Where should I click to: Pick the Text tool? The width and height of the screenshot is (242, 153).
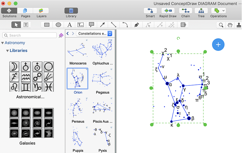[69, 25]
